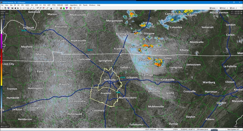The height and width of the screenshot is (131, 243).
Task: Click the first zoom view toolbar icon
Action: [38, 8]
